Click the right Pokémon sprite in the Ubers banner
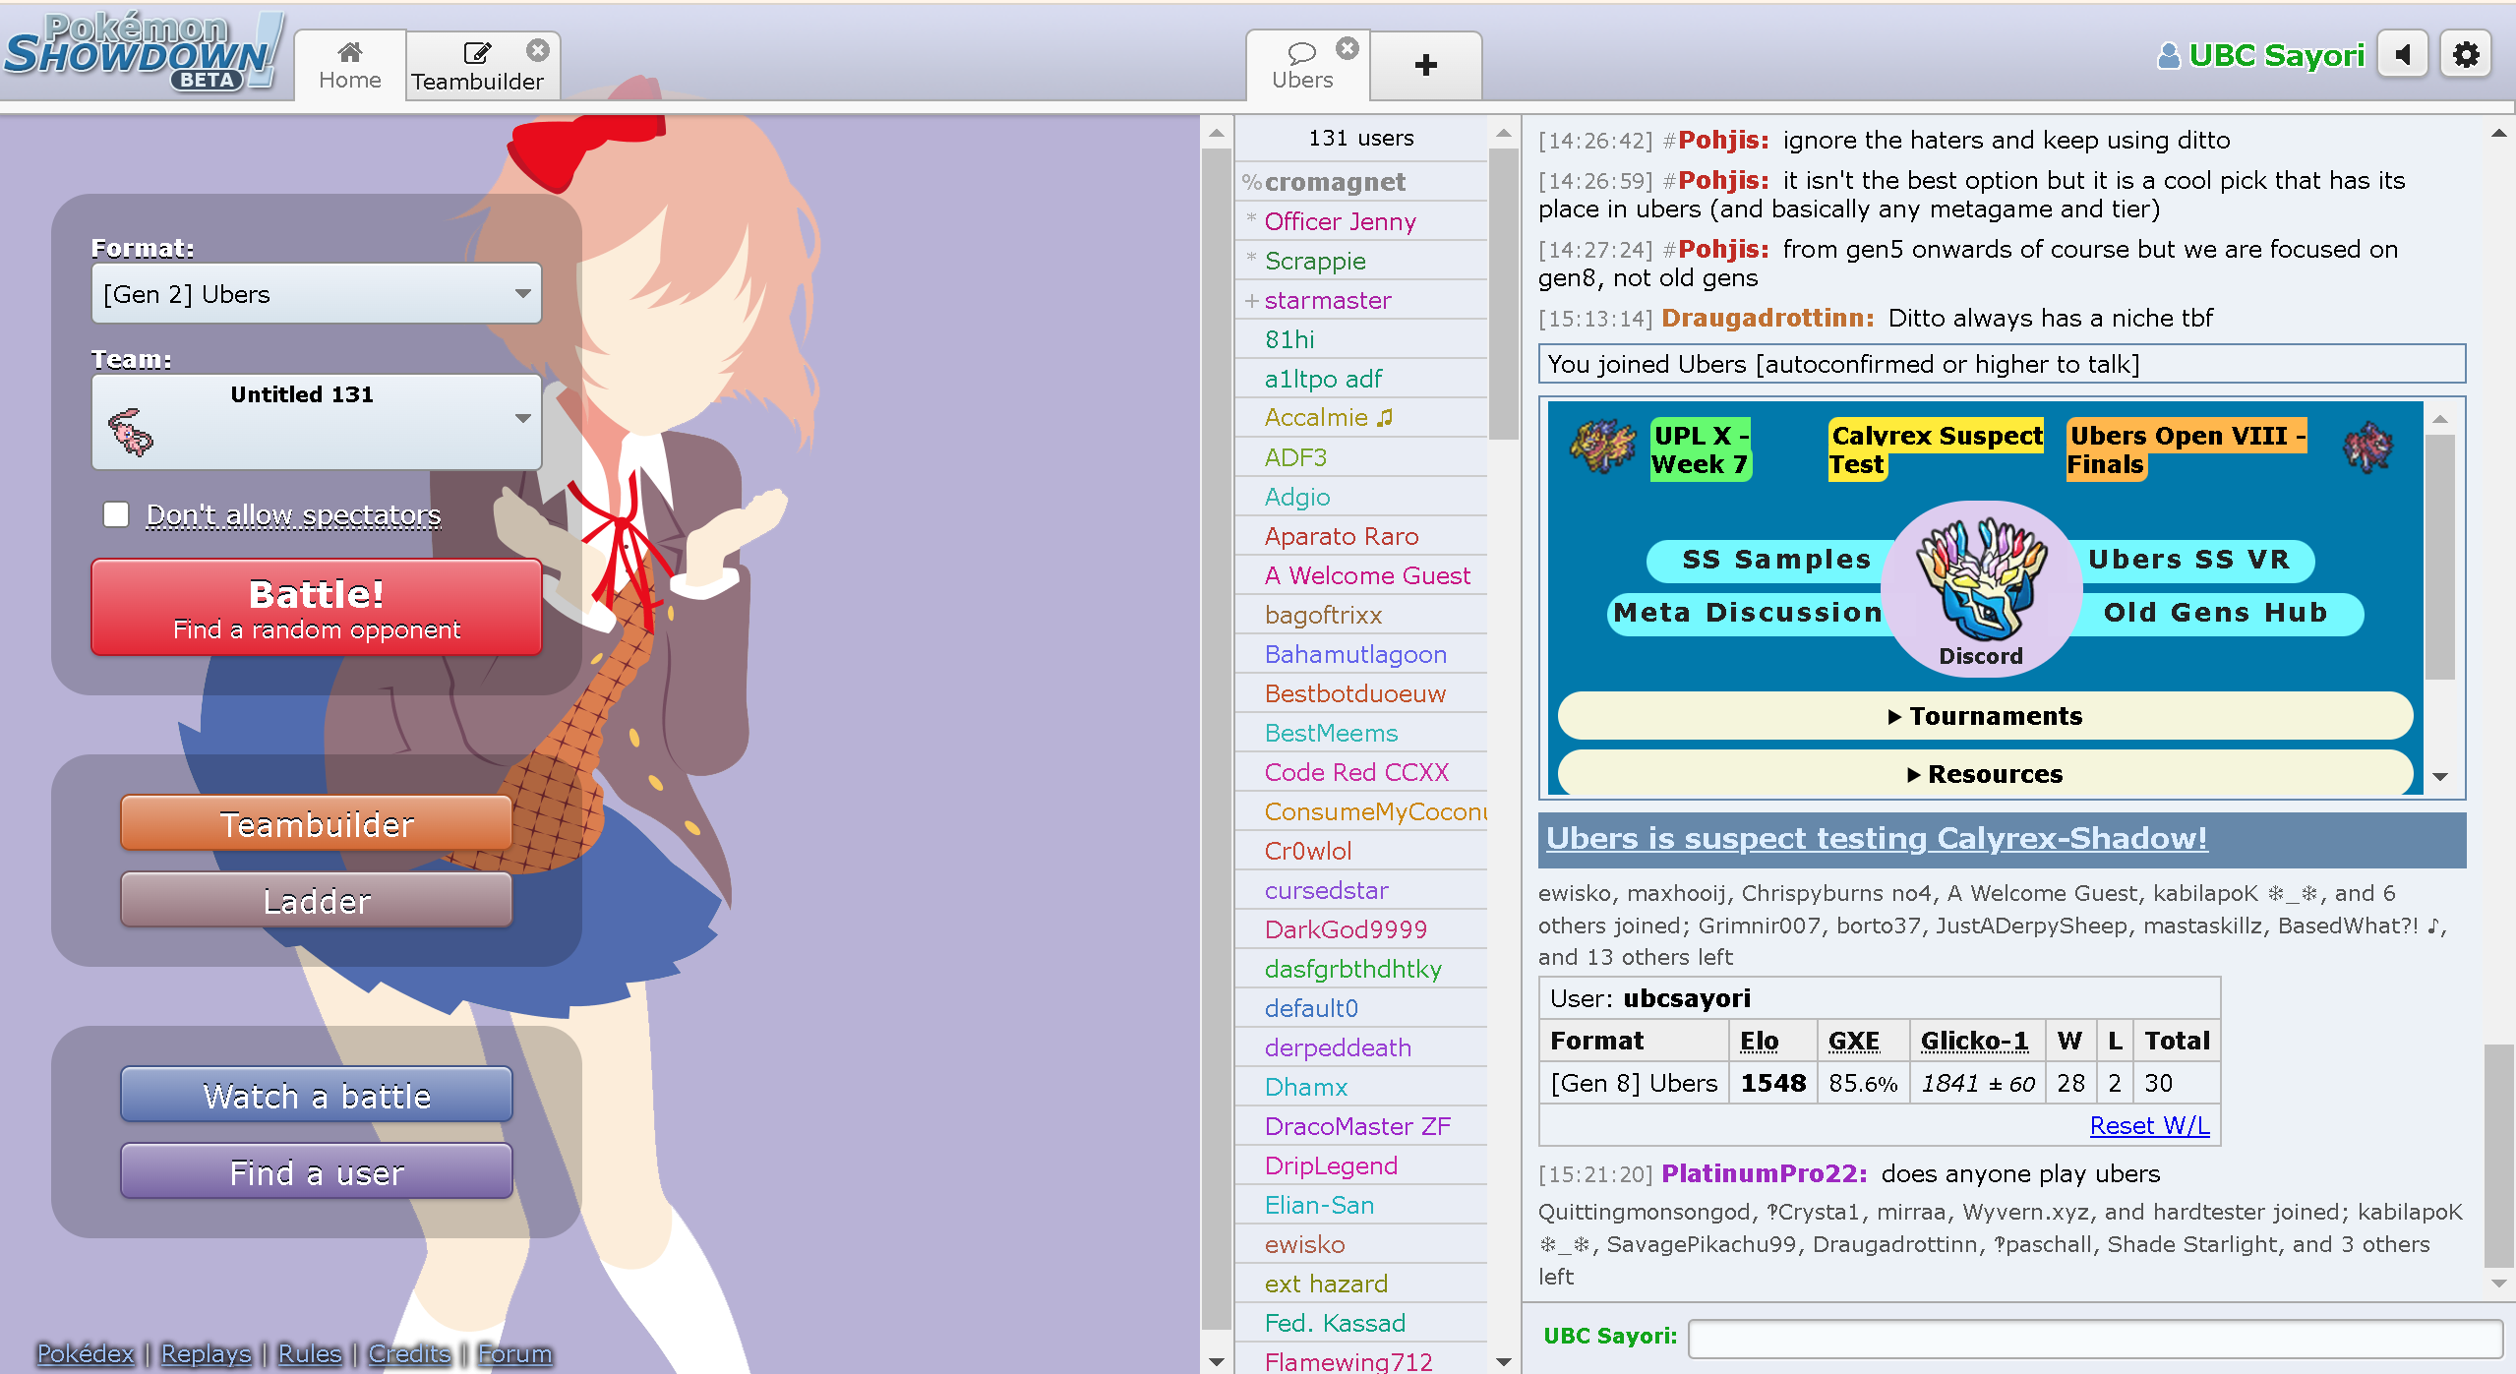This screenshot has height=1374, width=2516. pos(2368,448)
